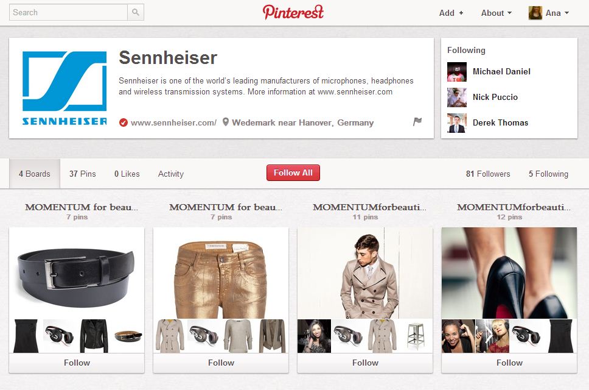This screenshot has height=390, width=589.
Task: Open the Ana account dropdown
Action: click(x=549, y=13)
